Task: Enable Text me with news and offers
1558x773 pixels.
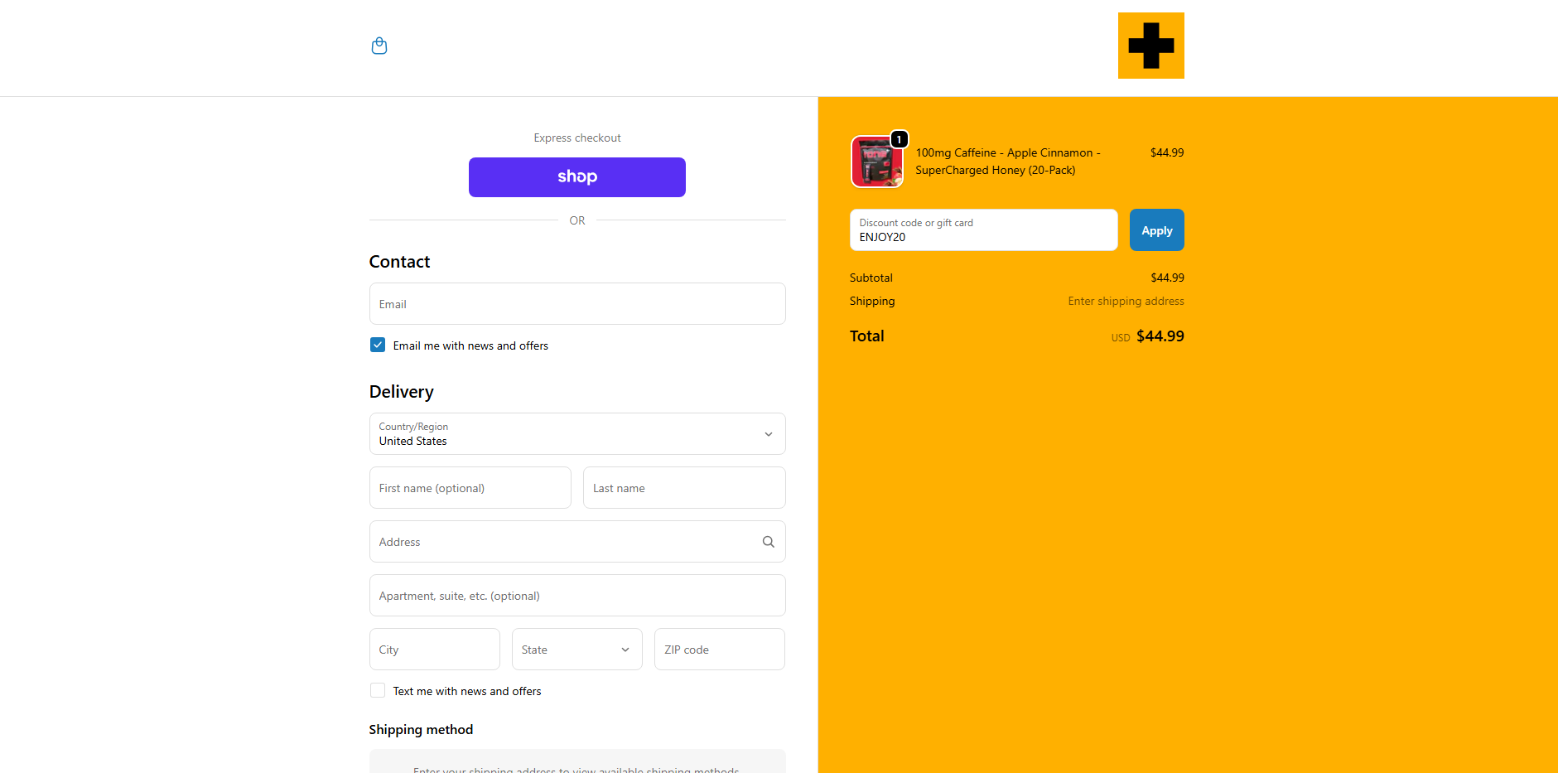Action: [378, 690]
